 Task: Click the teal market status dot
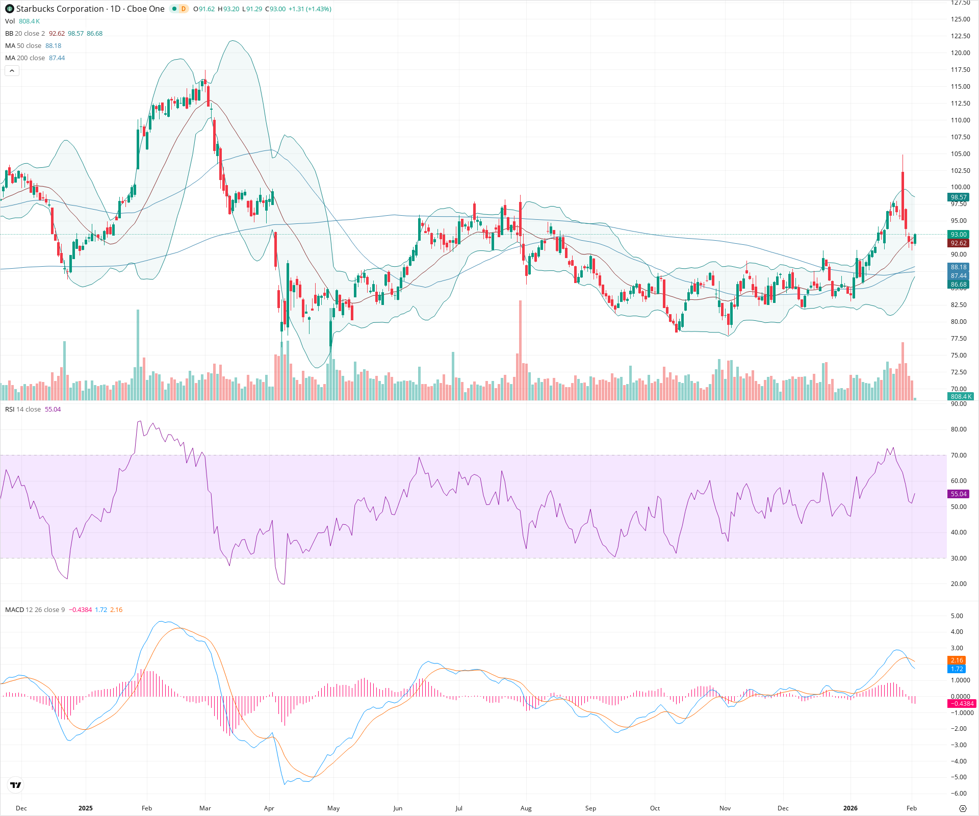point(173,9)
